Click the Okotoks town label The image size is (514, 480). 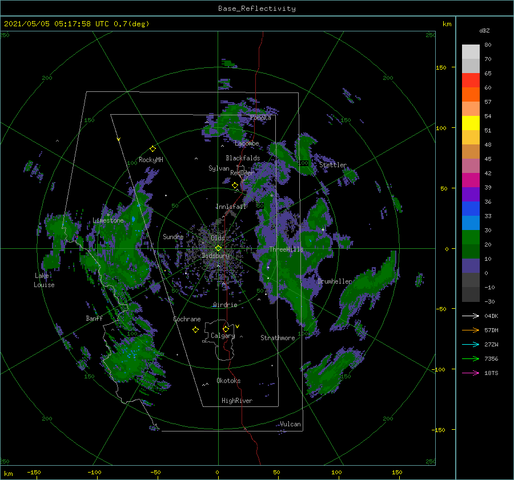click(229, 381)
